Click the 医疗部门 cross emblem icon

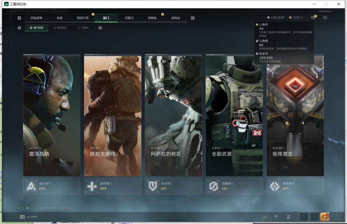92,186
